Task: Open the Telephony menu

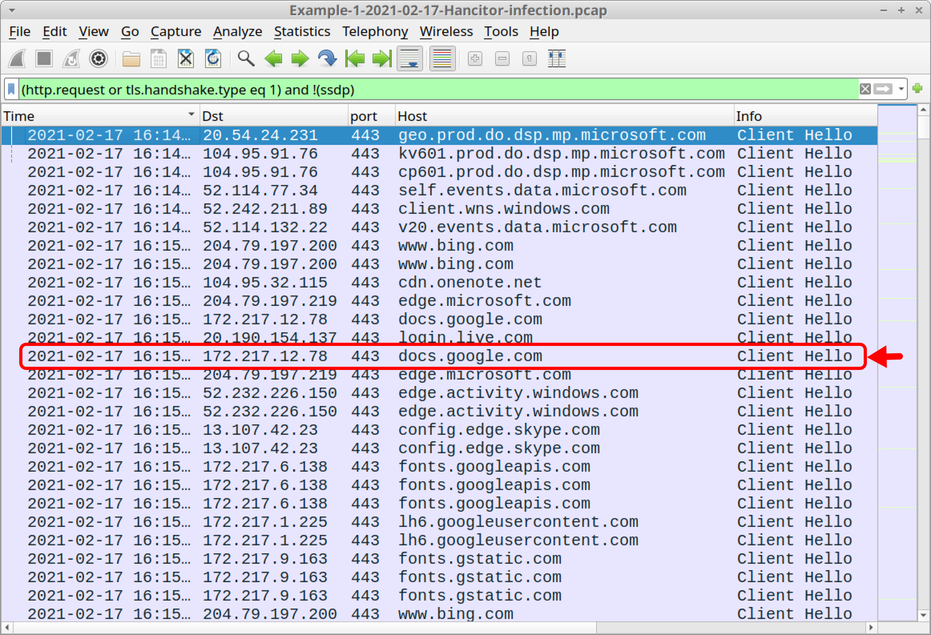Action: point(375,31)
